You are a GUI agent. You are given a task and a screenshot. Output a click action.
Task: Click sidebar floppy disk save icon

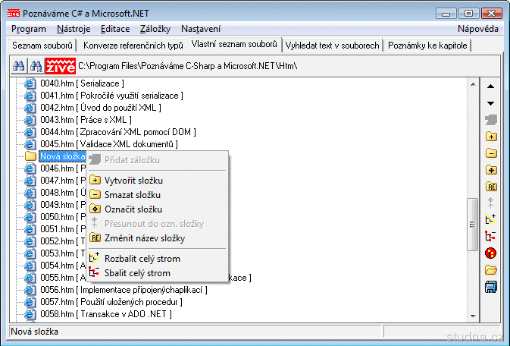[x=491, y=287]
